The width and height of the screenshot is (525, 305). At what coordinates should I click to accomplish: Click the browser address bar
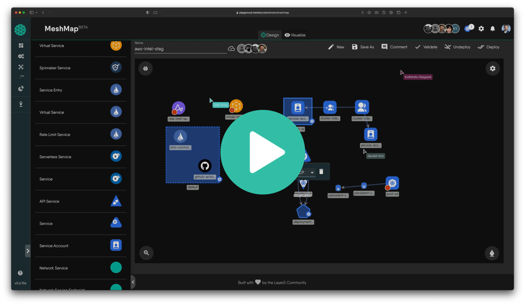(x=263, y=13)
